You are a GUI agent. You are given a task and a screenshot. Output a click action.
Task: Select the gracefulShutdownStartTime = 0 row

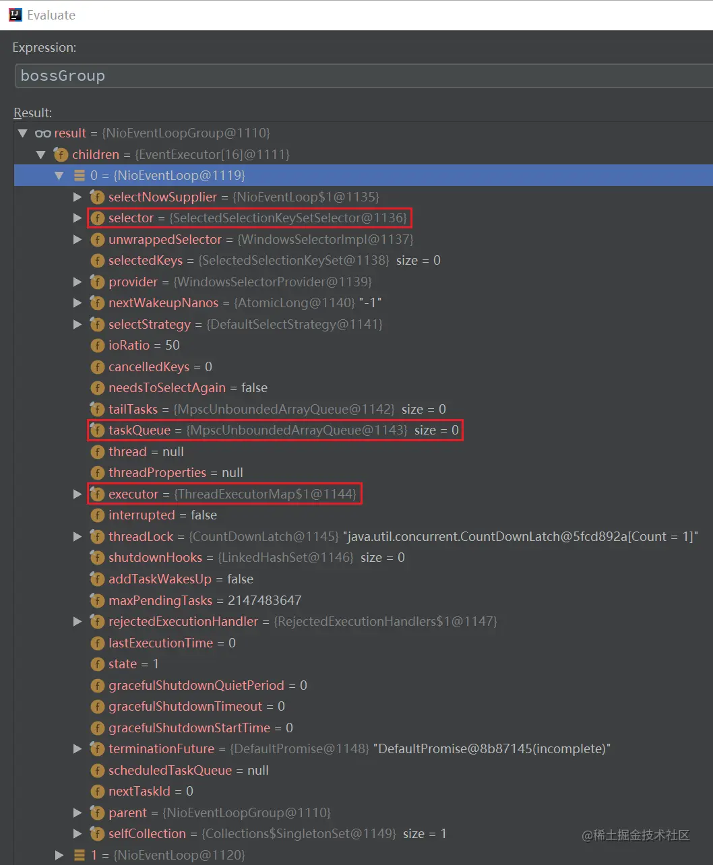pos(364,728)
